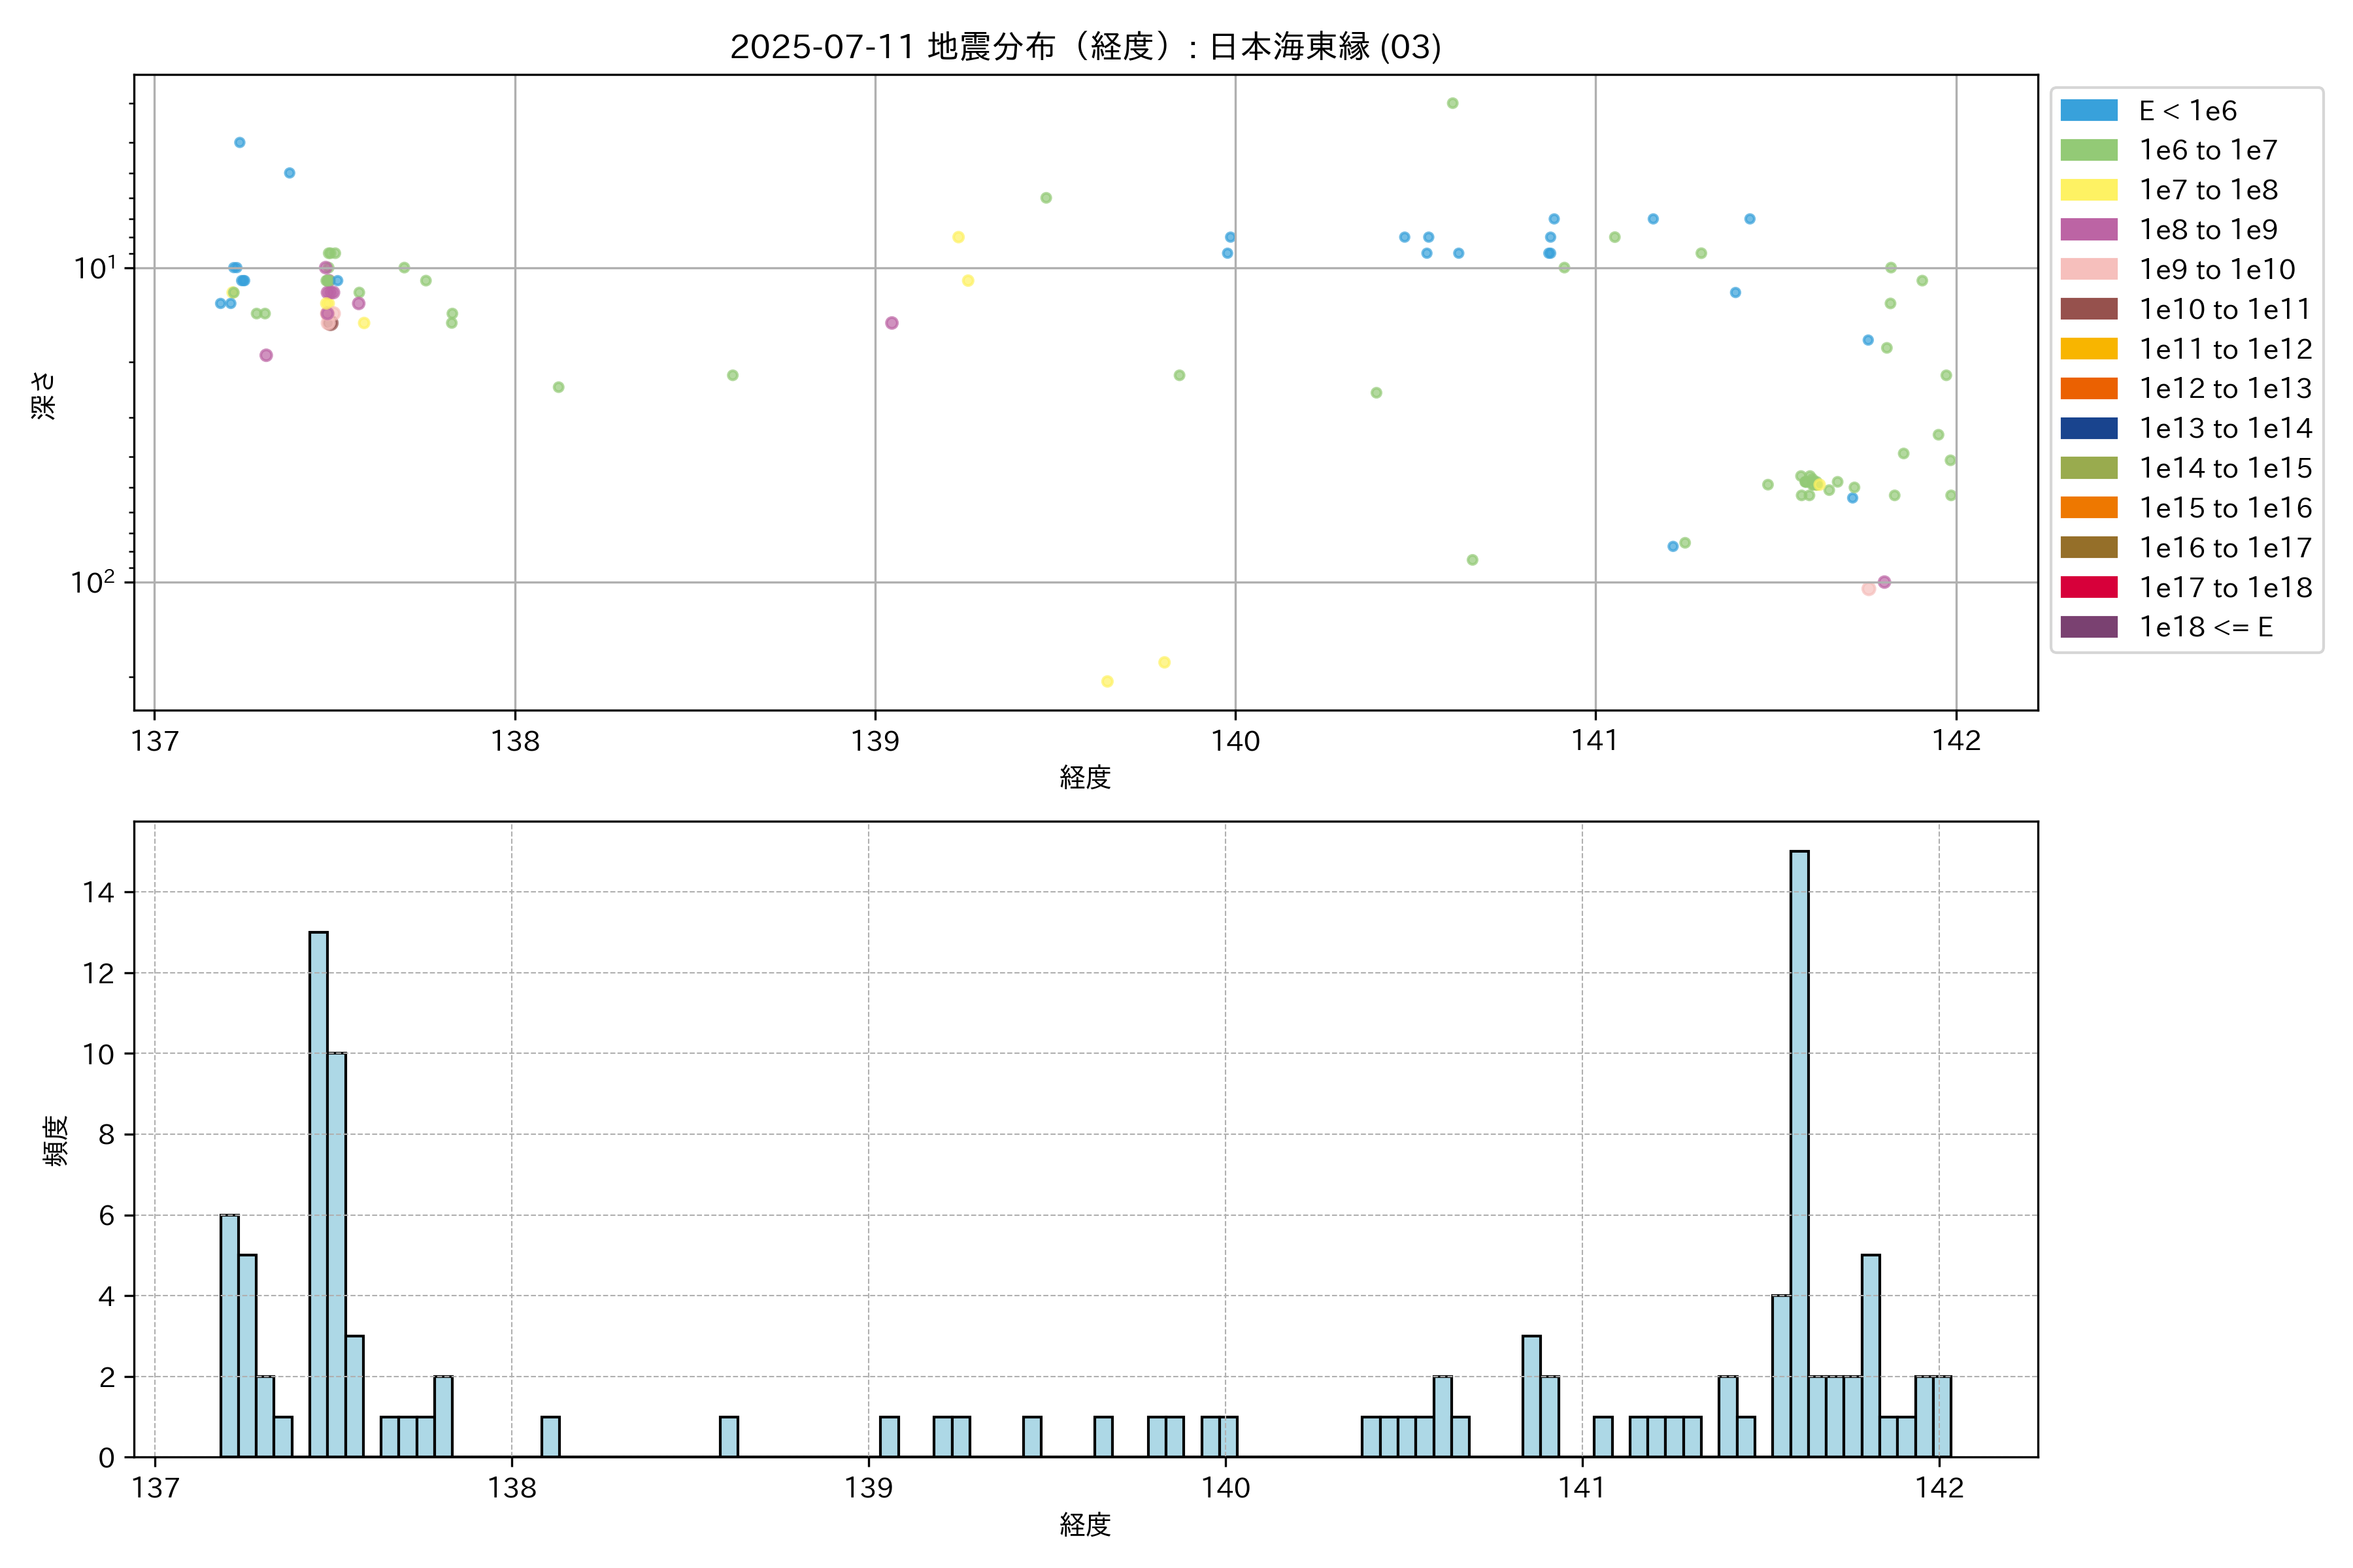Click the chart title 2025-07-11 地震分布

tap(1084, 47)
